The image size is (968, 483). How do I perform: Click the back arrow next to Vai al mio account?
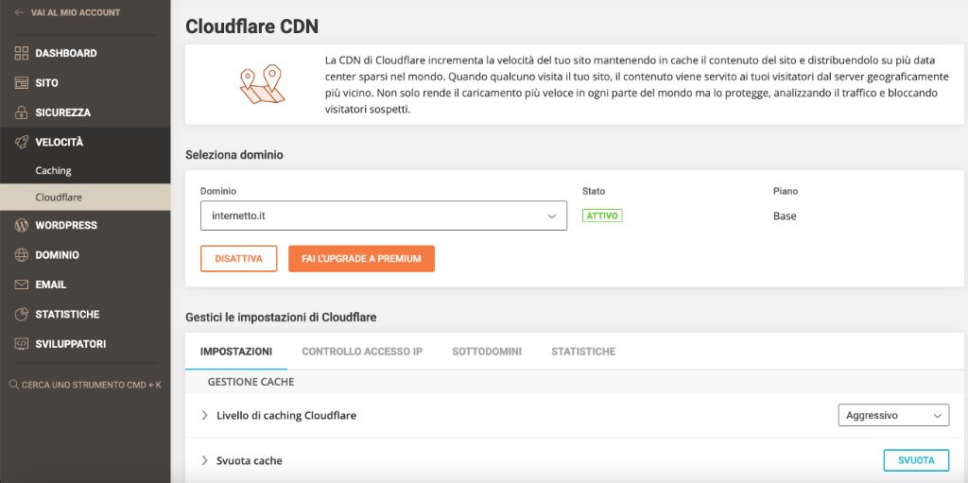(19, 12)
